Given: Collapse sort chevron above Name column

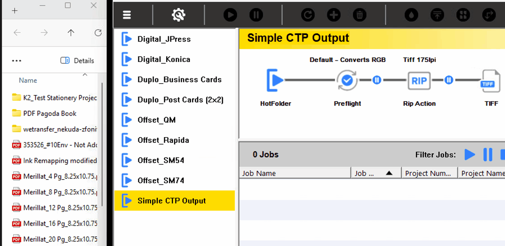Looking at the screenshot, I should (x=85, y=75).
